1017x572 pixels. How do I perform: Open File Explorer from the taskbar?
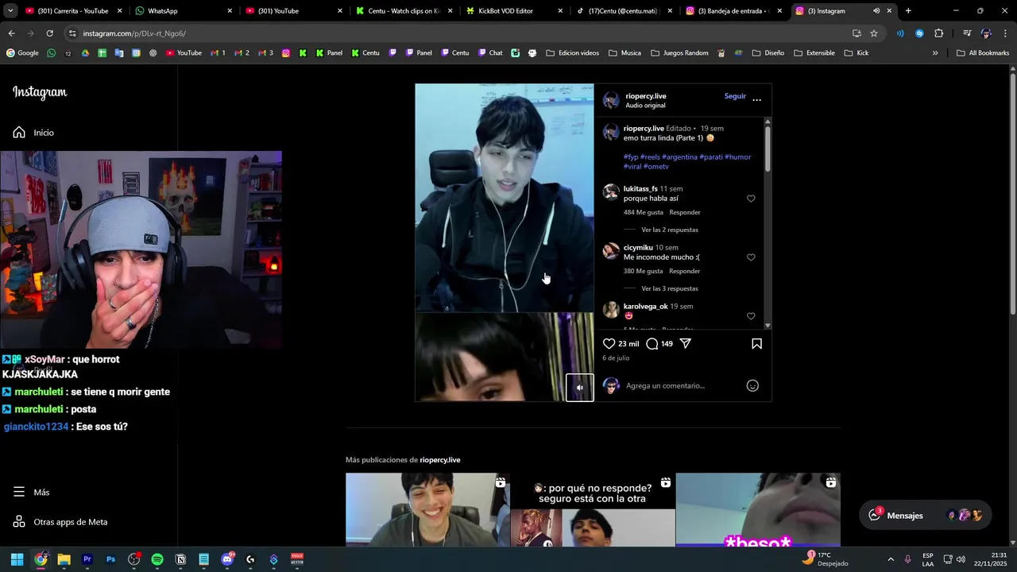(x=64, y=559)
